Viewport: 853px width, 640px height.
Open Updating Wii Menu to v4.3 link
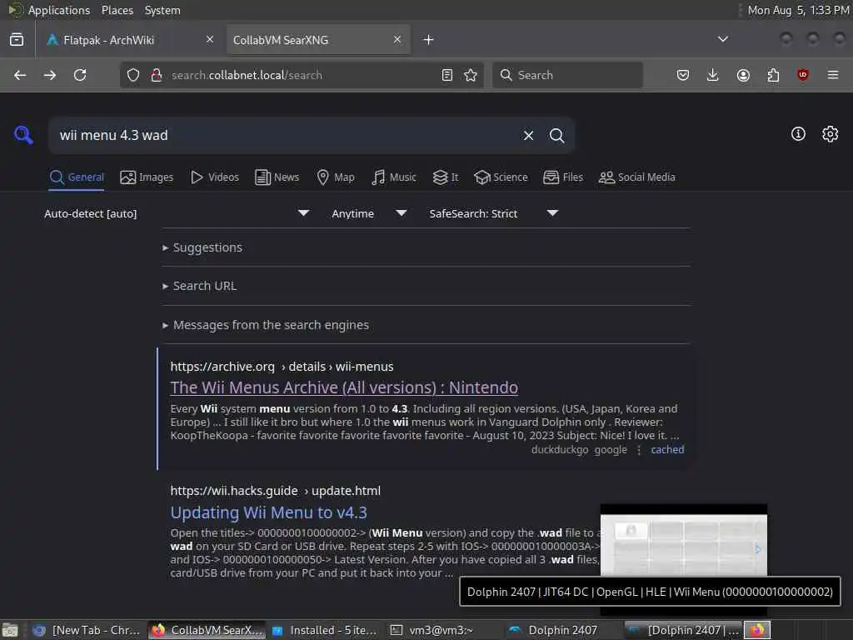click(269, 512)
